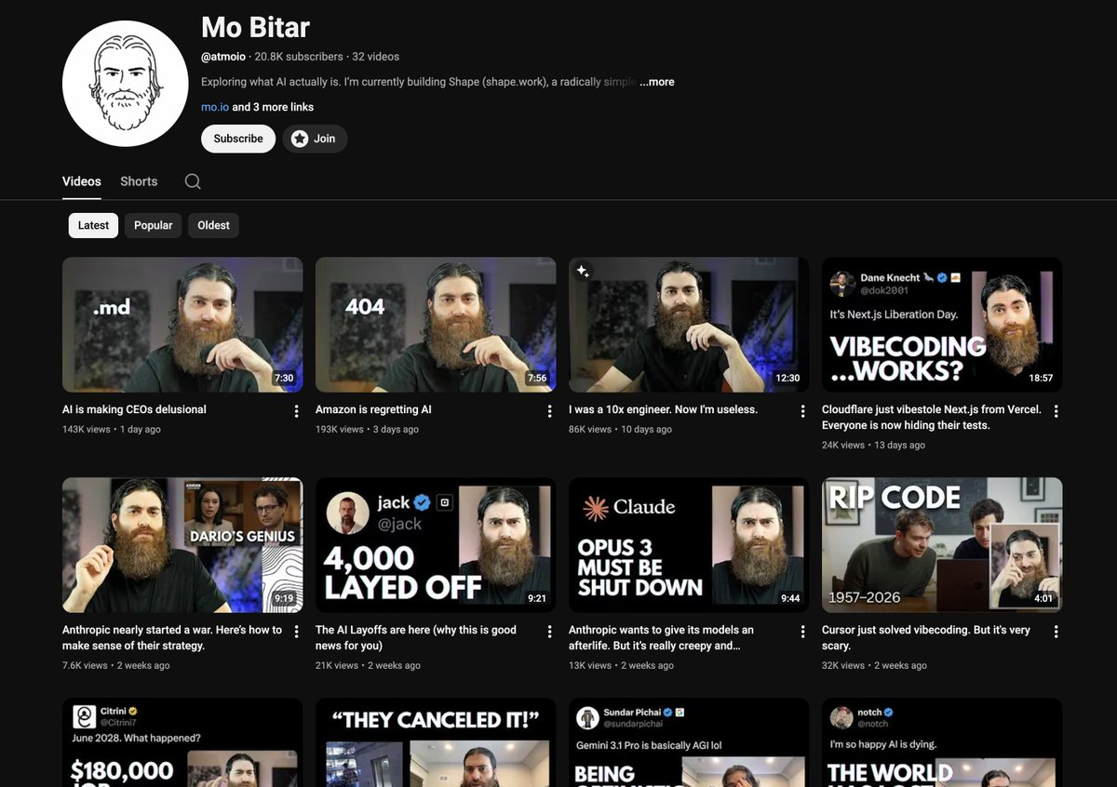Click the '20.8K subscribers' text
Viewport: 1117px width, 787px height.
(299, 57)
